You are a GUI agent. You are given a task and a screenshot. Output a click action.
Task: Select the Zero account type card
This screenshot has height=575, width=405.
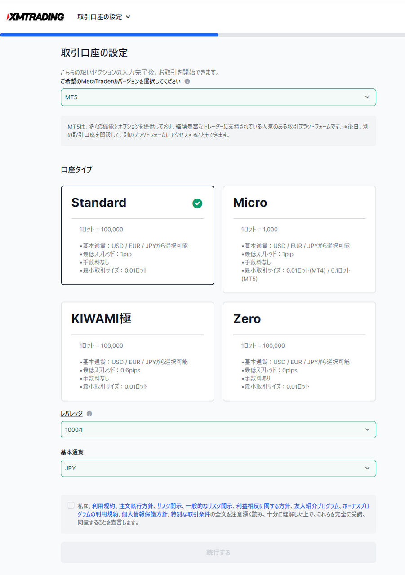(x=299, y=351)
